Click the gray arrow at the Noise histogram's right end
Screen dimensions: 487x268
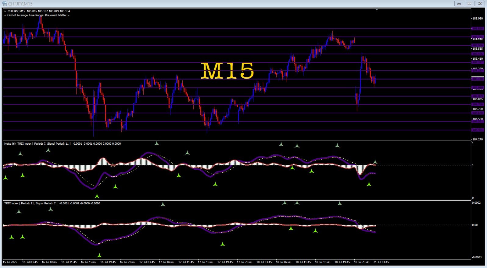pos(375,162)
